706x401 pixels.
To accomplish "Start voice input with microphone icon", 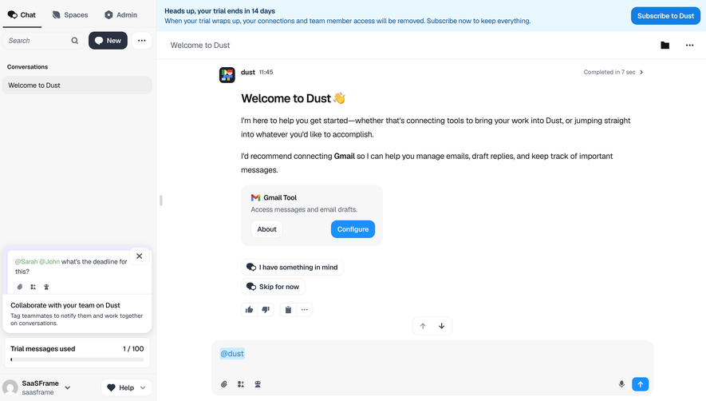I will pyautogui.click(x=621, y=384).
